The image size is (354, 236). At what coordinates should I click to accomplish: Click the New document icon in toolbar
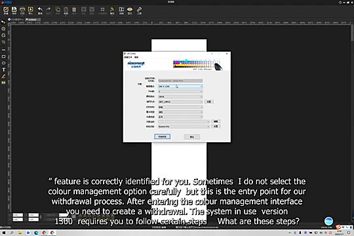(6, 10)
